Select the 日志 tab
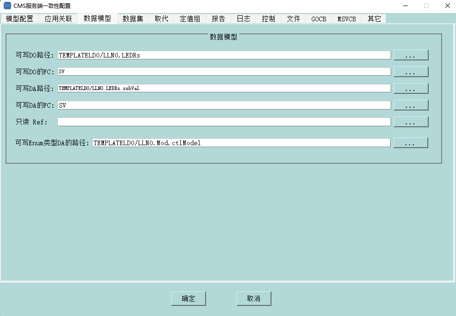456x316 pixels. click(244, 19)
